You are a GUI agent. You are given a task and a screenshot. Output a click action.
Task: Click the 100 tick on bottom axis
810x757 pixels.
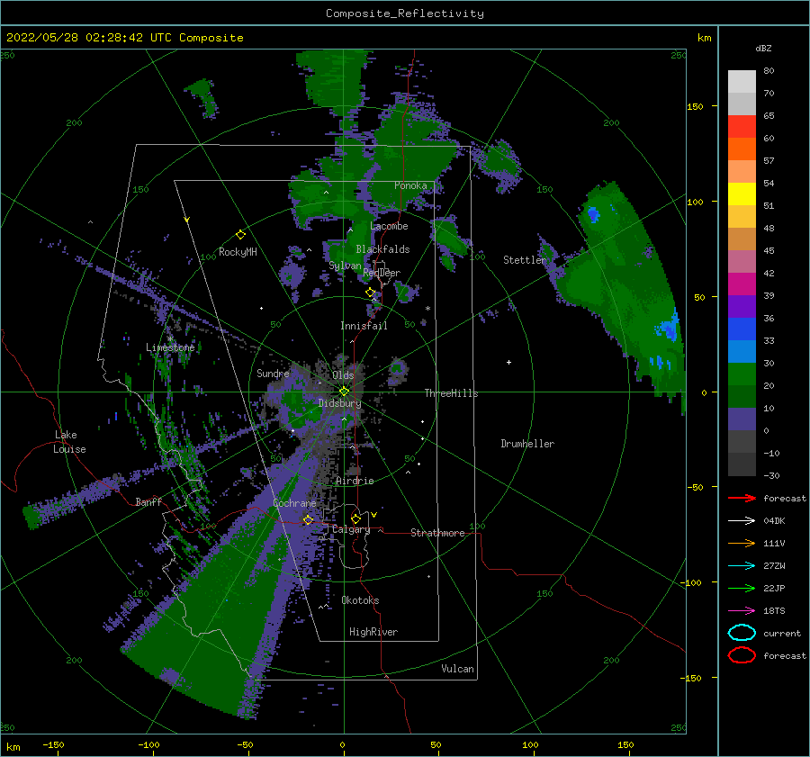click(530, 744)
